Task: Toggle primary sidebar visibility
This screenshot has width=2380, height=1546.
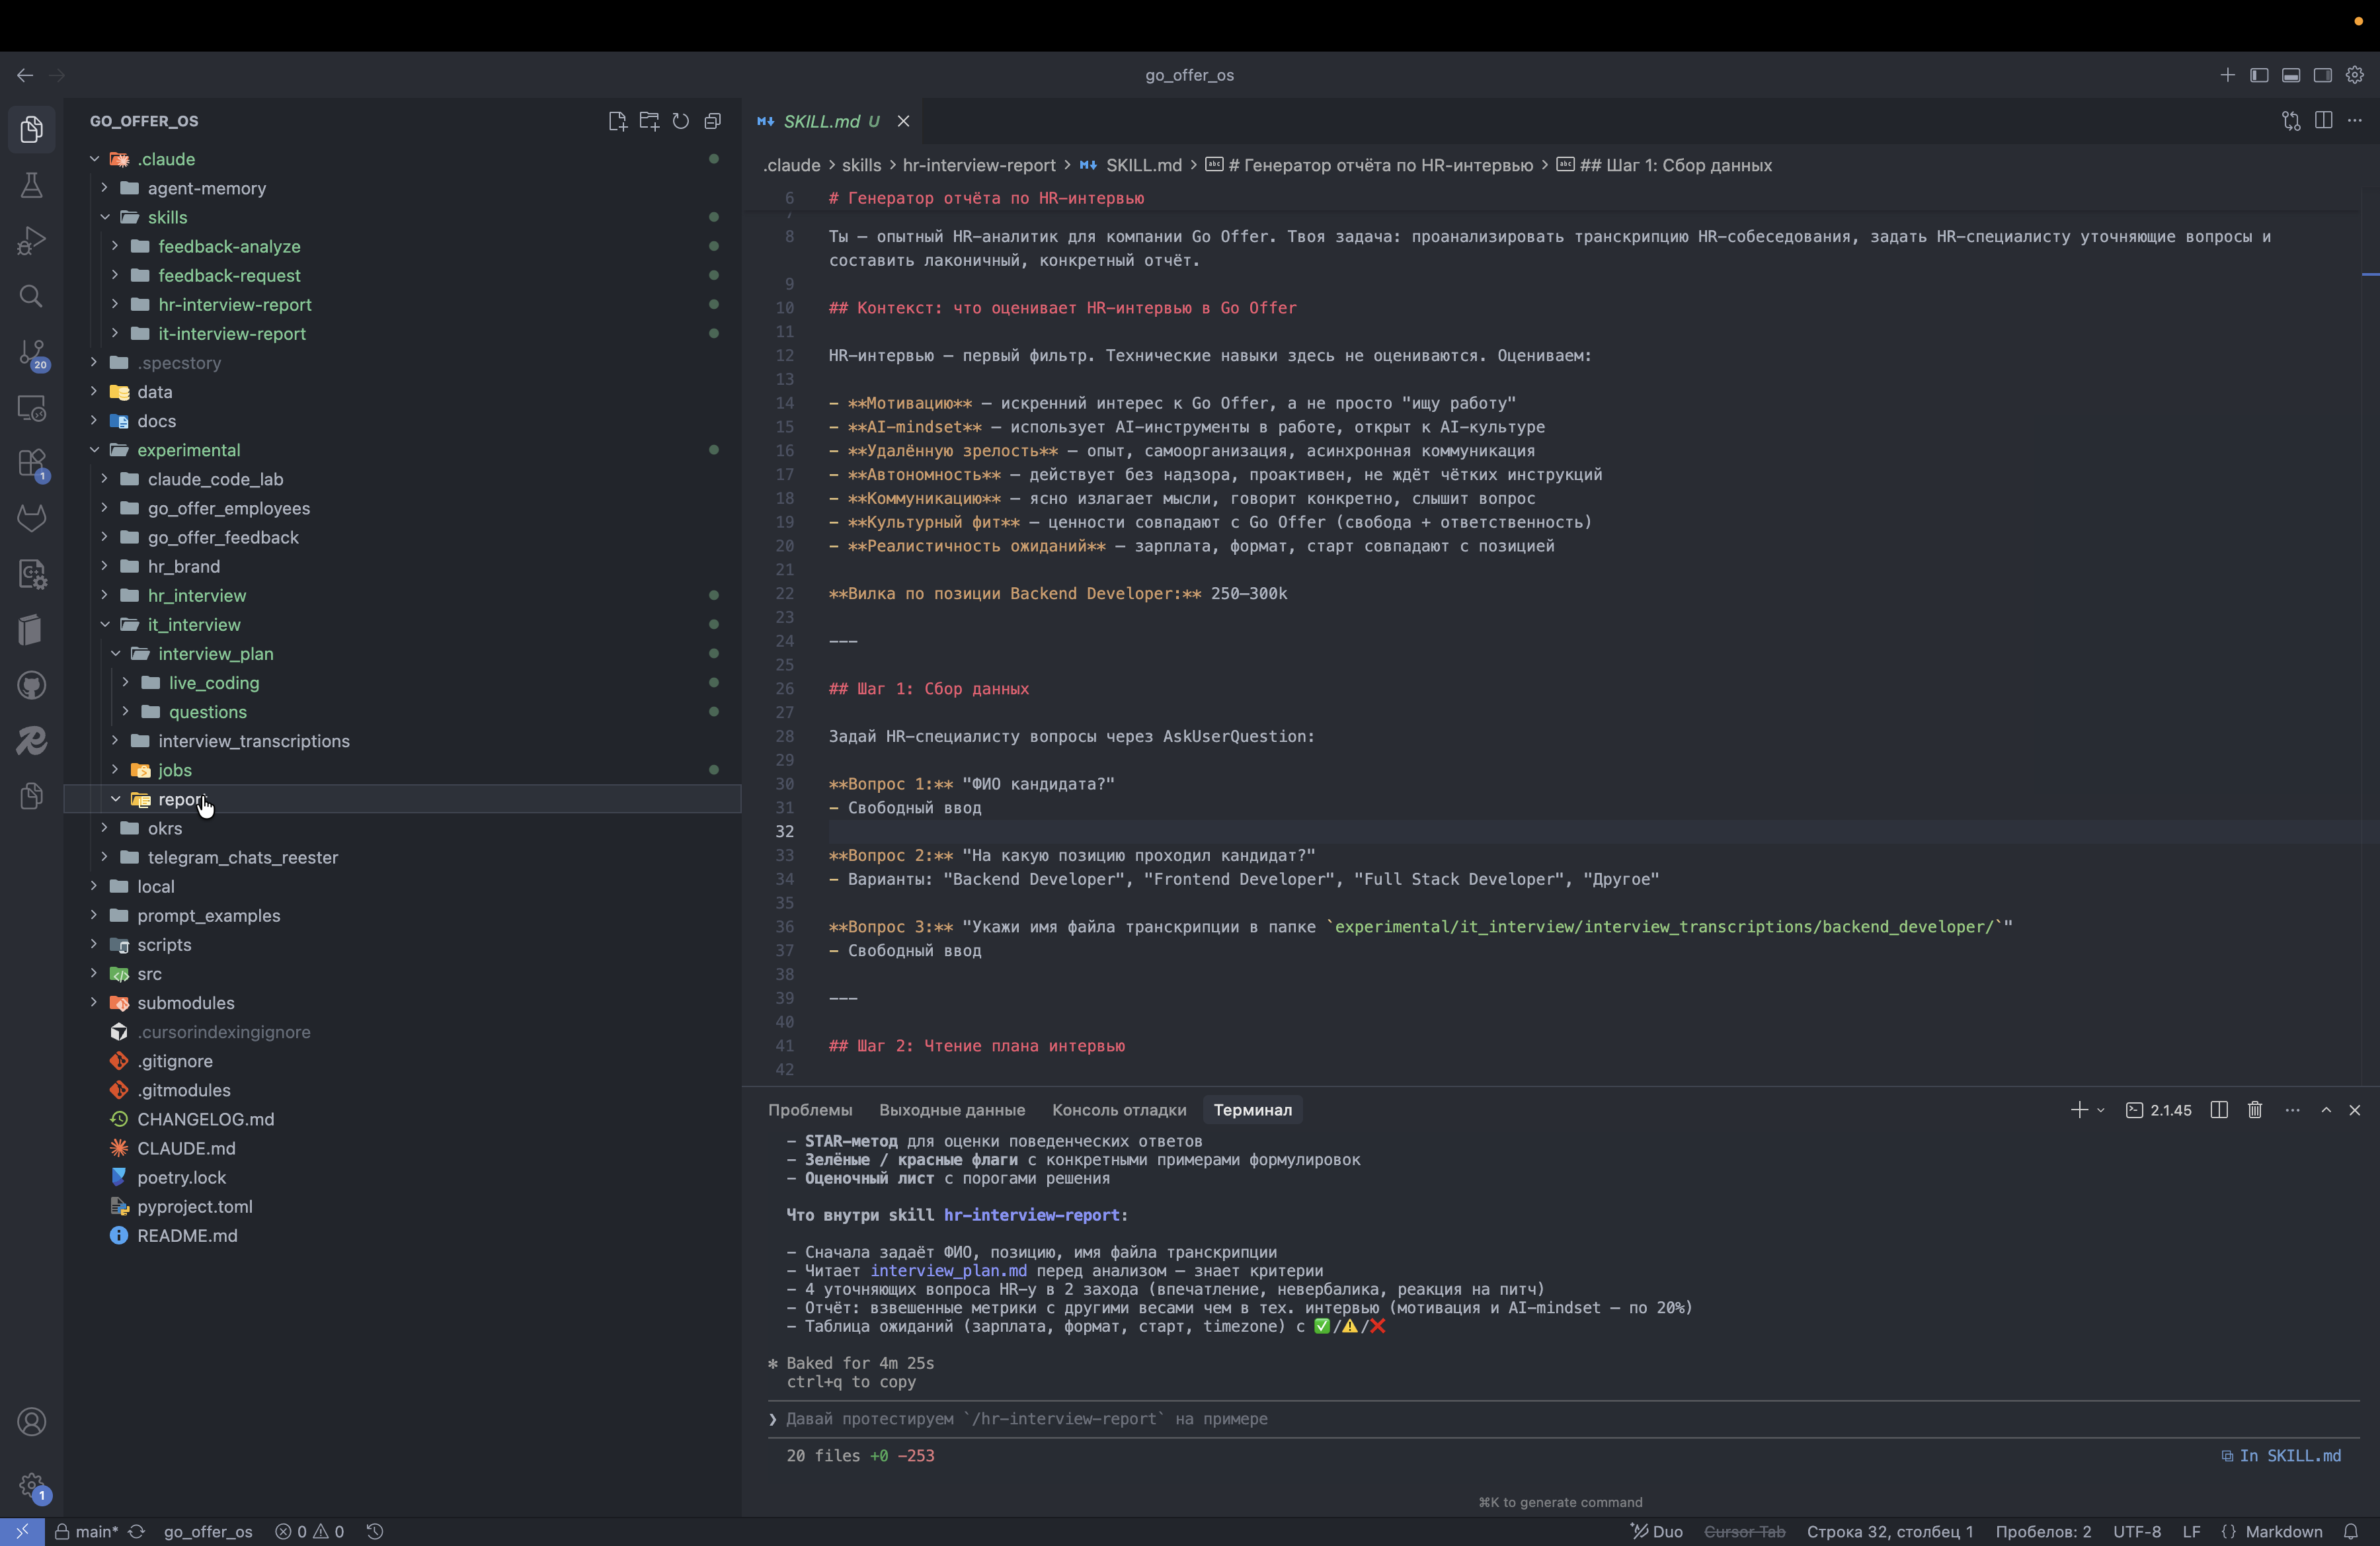Action: pyautogui.click(x=2259, y=75)
